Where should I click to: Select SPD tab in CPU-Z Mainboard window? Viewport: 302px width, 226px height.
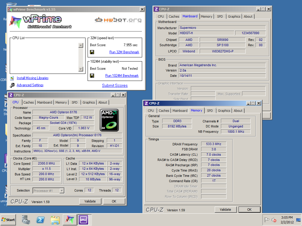pos(220,16)
